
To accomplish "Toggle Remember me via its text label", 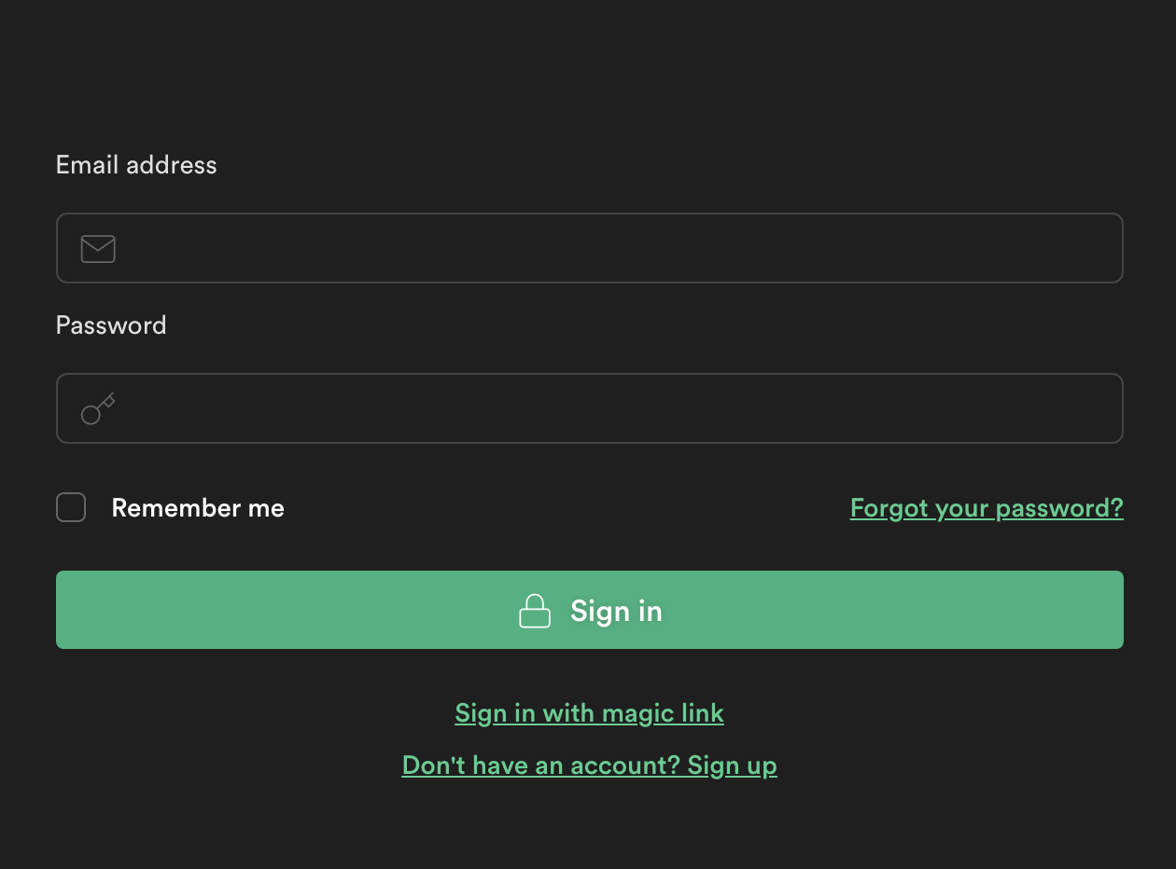I will [198, 508].
